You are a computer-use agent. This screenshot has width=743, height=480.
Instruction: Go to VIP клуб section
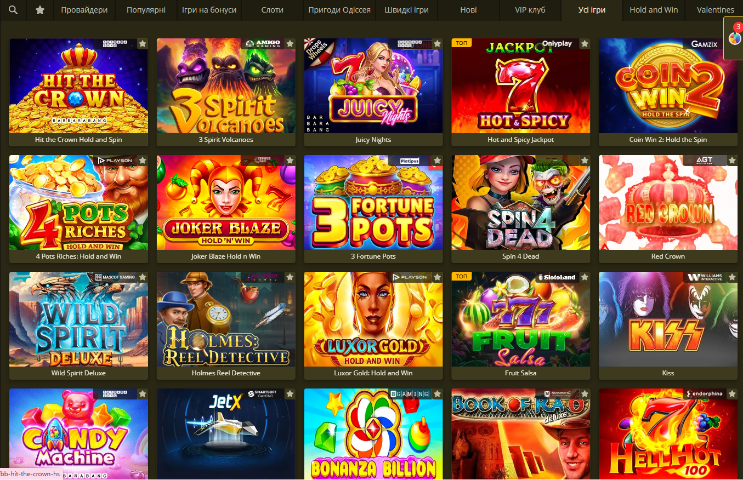coord(530,10)
